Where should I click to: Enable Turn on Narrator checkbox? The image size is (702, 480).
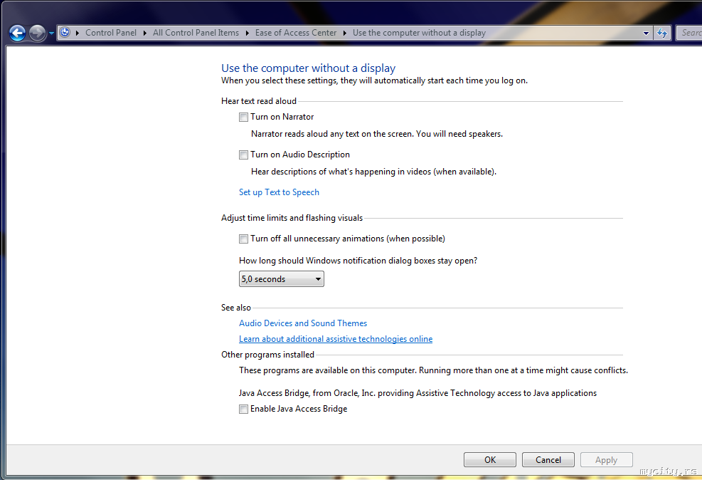[x=243, y=118]
